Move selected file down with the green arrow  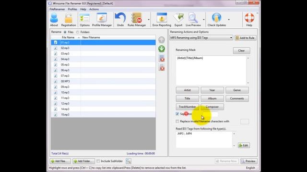162,49
